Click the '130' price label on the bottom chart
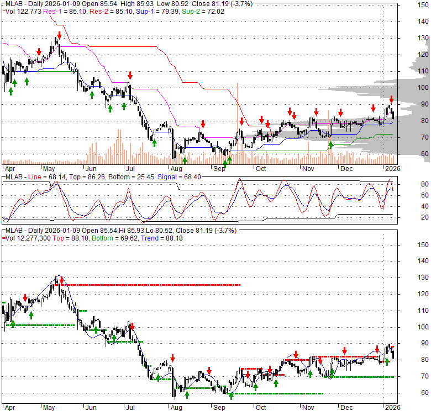This screenshot has width=431, height=411. [423, 277]
